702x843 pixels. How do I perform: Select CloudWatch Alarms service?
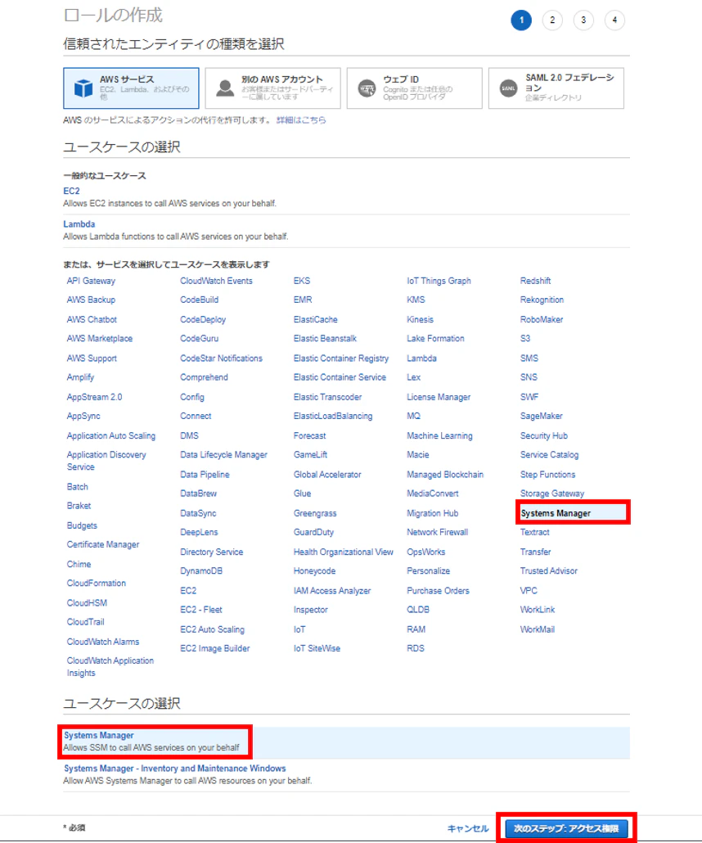click(102, 642)
